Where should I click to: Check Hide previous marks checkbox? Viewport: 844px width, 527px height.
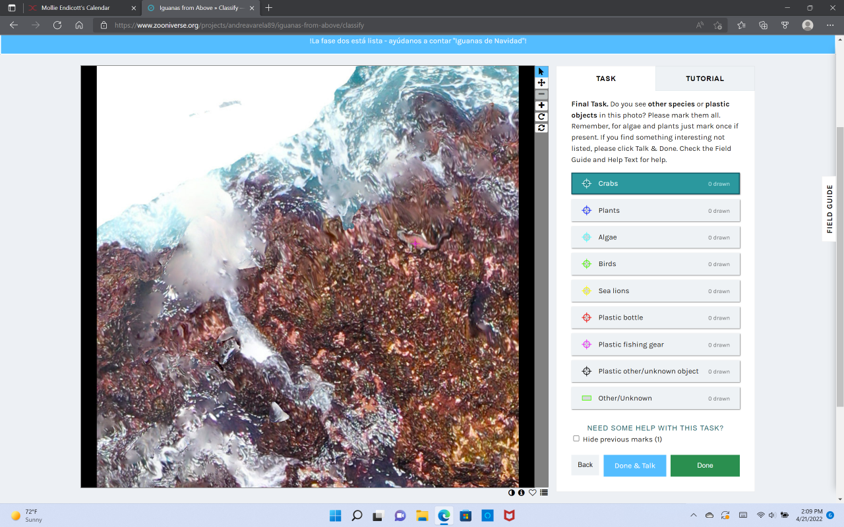pyautogui.click(x=576, y=439)
